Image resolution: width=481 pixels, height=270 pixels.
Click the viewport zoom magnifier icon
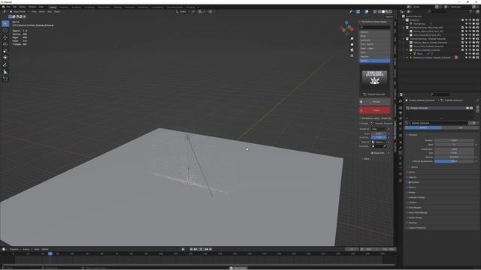pos(352,38)
